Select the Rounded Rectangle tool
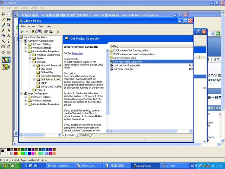This screenshot has width=225, height=169. [9, 52]
